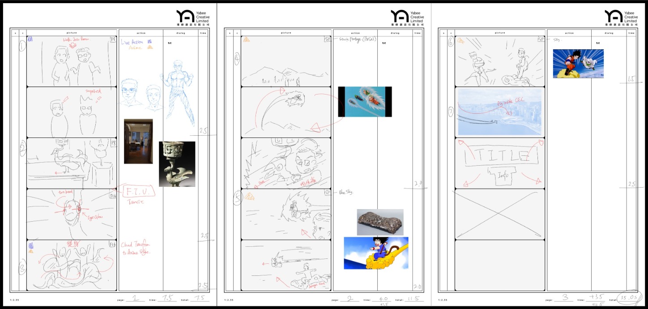Viewport: 648px width, 309px height.
Task: Open the Goku on yellow cloud image
Action: (376, 253)
